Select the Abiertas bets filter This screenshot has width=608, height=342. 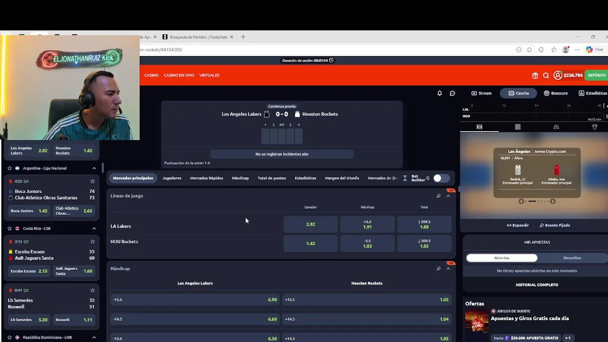click(502, 258)
